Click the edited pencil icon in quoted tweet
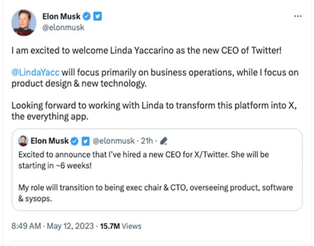314x246 pixels. click(163, 141)
